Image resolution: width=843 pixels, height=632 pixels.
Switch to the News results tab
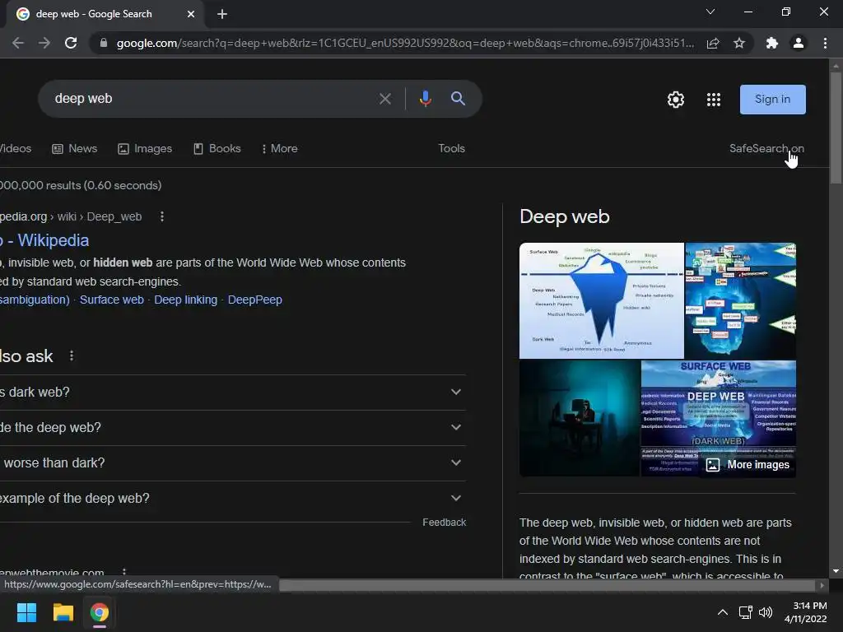pyautogui.click(x=74, y=148)
